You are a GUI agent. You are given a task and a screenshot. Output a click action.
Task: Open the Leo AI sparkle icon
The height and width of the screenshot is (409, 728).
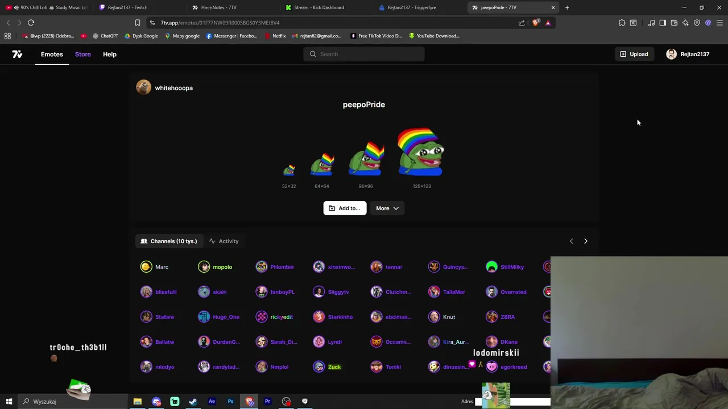(685, 23)
